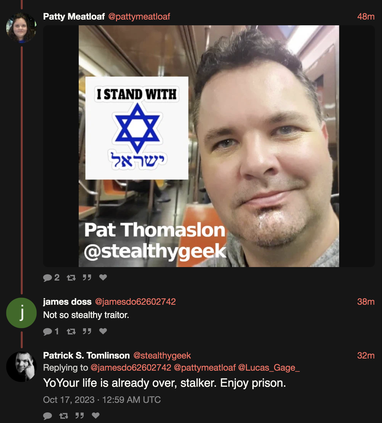Viewport: 382px width, 423px height.
Task: Open the @jamesdo62602742 handle next to james doss
Action: click(x=135, y=302)
